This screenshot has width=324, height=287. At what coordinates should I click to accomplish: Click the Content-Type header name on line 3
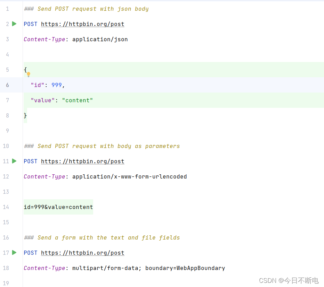point(44,40)
